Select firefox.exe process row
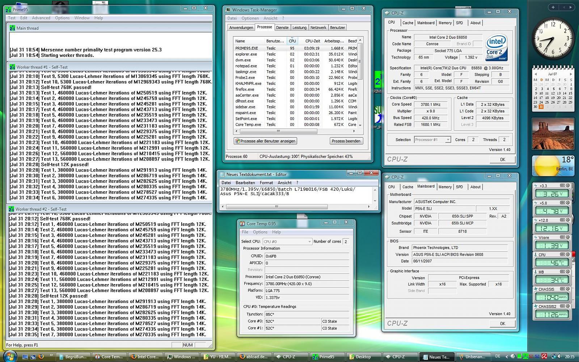The height and width of the screenshot is (362, 579). [295, 89]
